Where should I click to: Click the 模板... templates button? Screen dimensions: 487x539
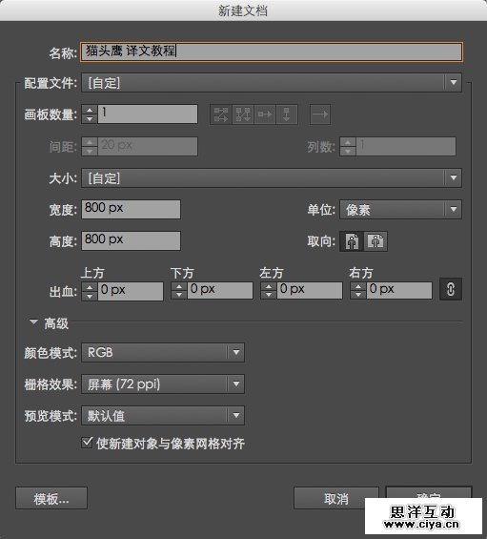[x=51, y=498]
